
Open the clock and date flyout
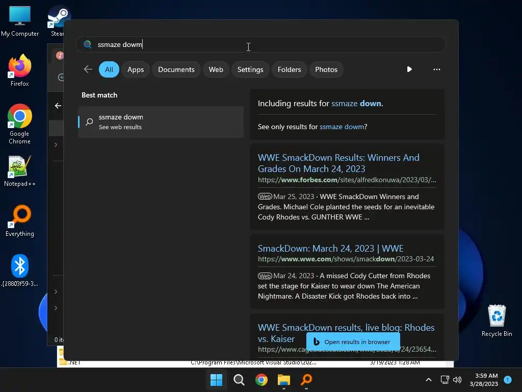point(484,380)
